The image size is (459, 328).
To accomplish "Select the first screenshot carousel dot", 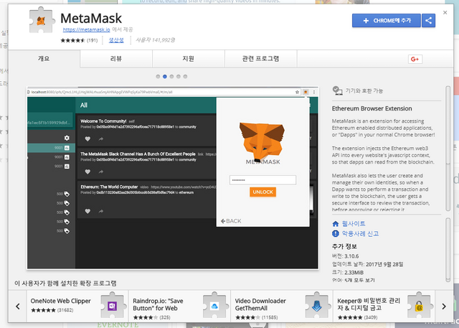I will pos(158,75).
